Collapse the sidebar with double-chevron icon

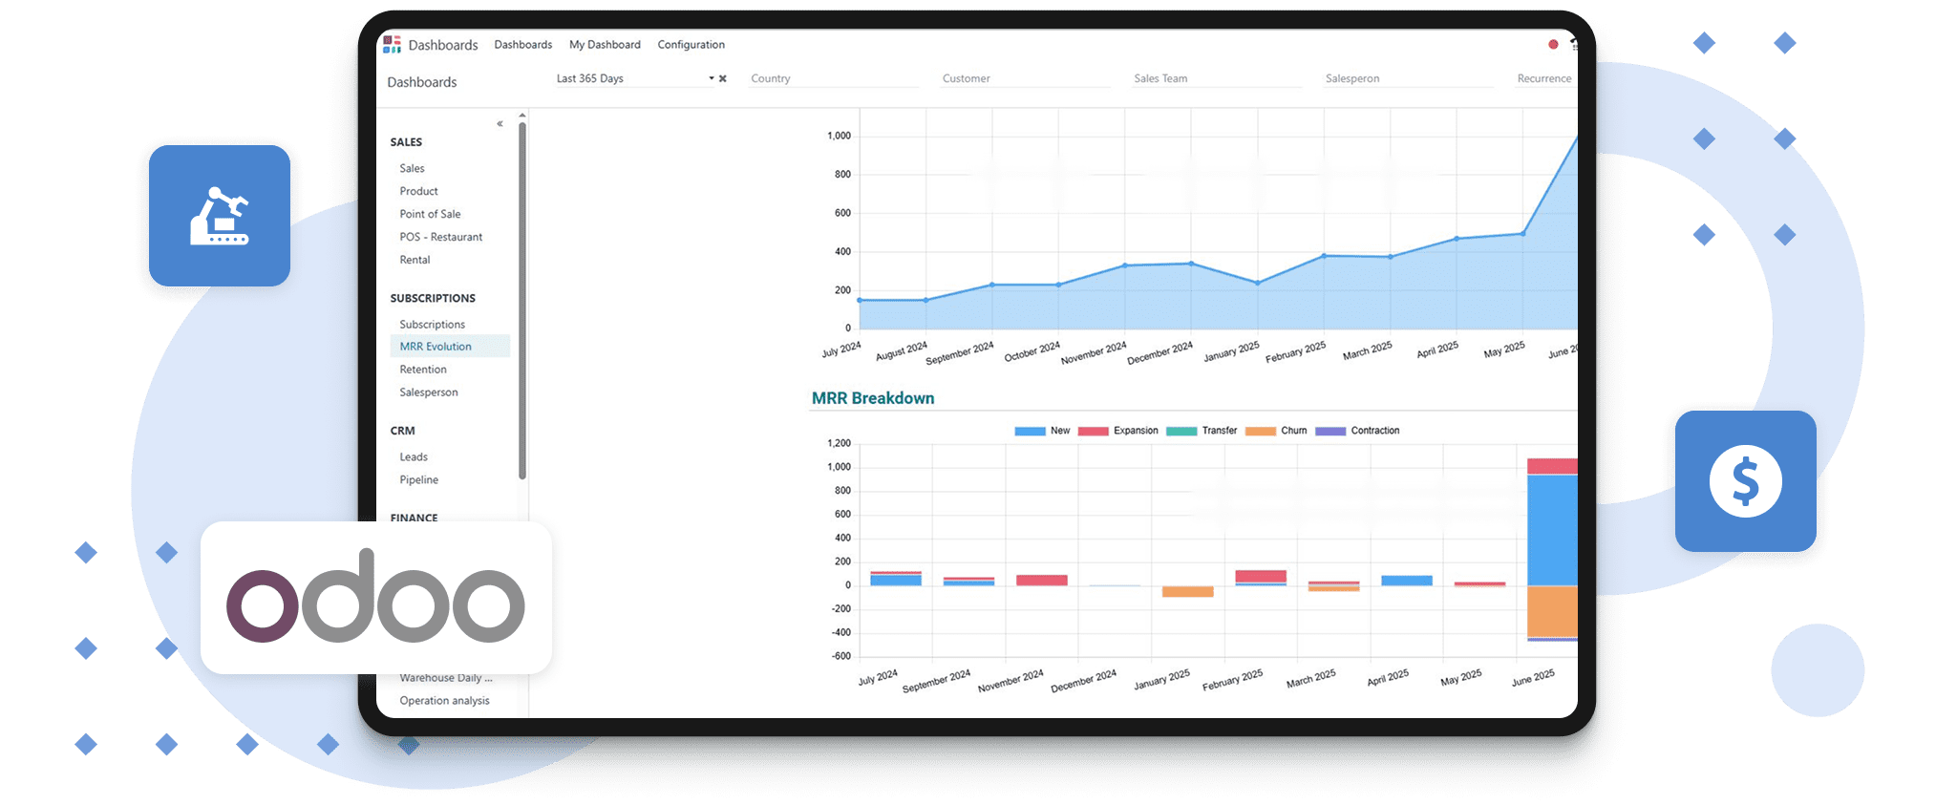pos(500,124)
